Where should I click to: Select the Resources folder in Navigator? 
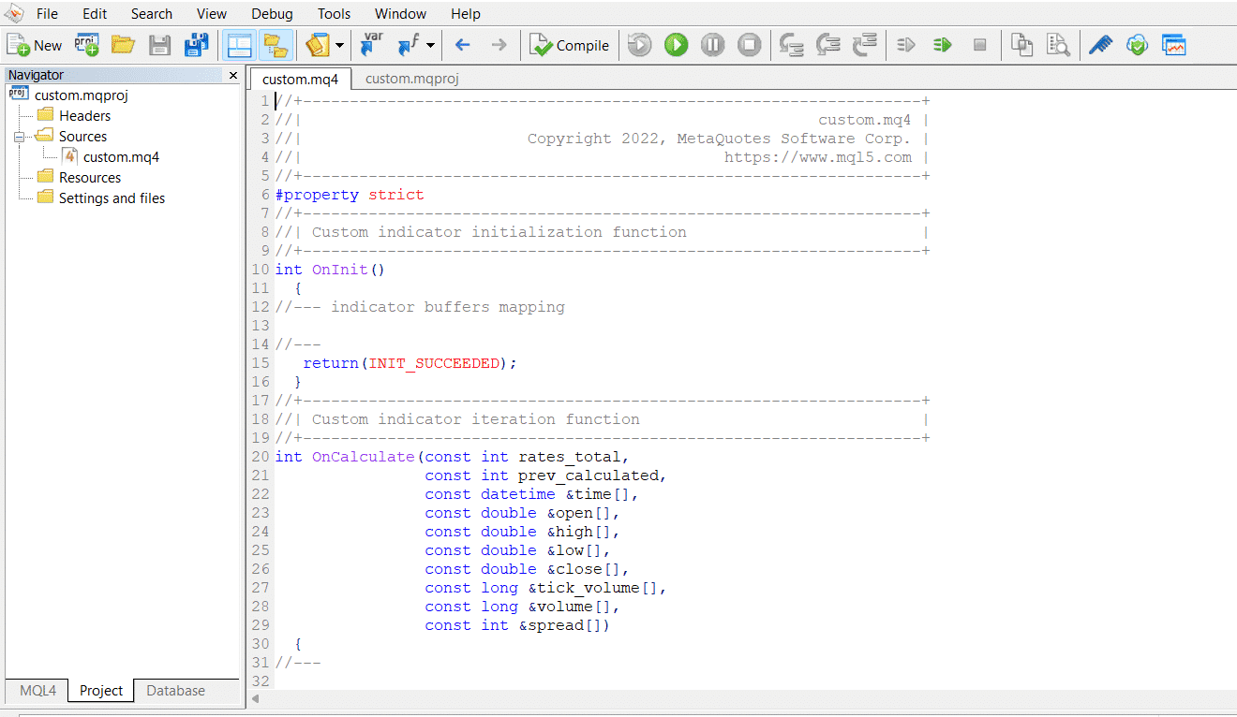[90, 177]
